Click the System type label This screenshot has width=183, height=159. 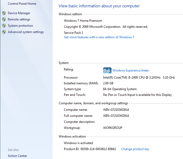coord(73,89)
